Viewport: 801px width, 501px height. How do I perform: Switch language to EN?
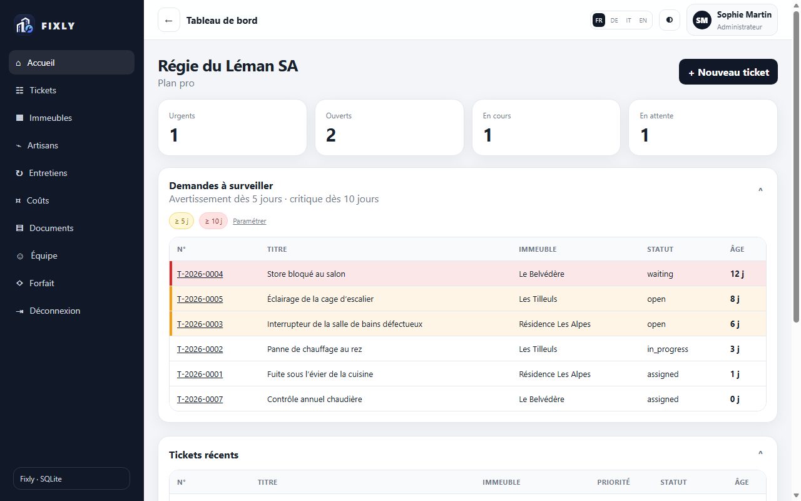pos(643,20)
